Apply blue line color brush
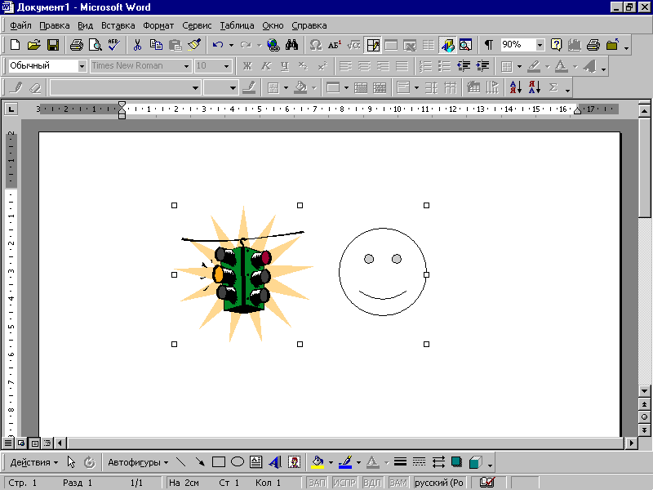Viewport: 653px width, 490px height. click(x=345, y=461)
